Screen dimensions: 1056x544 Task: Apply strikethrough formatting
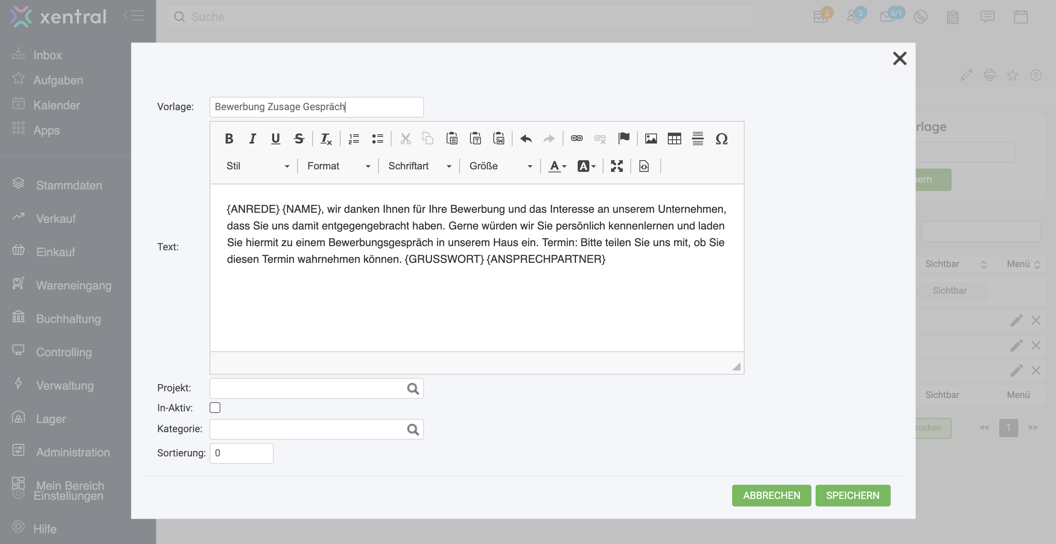tap(299, 139)
